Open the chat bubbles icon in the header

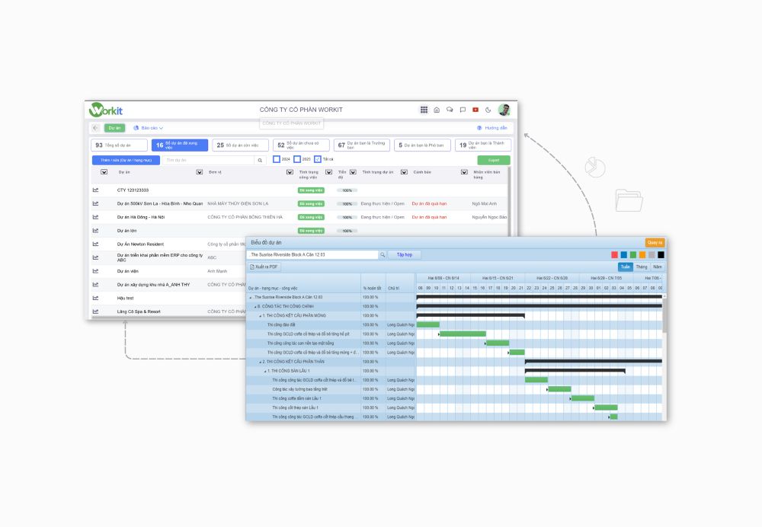click(x=450, y=110)
